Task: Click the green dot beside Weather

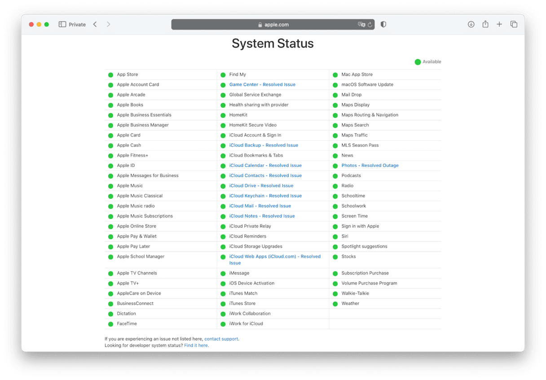Action: [335, 304]
